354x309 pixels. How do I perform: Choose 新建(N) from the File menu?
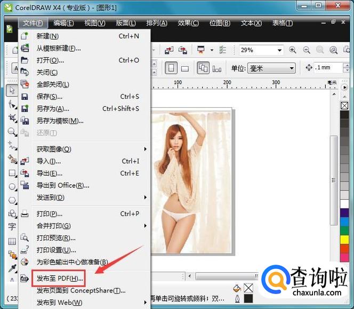(x=84, y=36)
